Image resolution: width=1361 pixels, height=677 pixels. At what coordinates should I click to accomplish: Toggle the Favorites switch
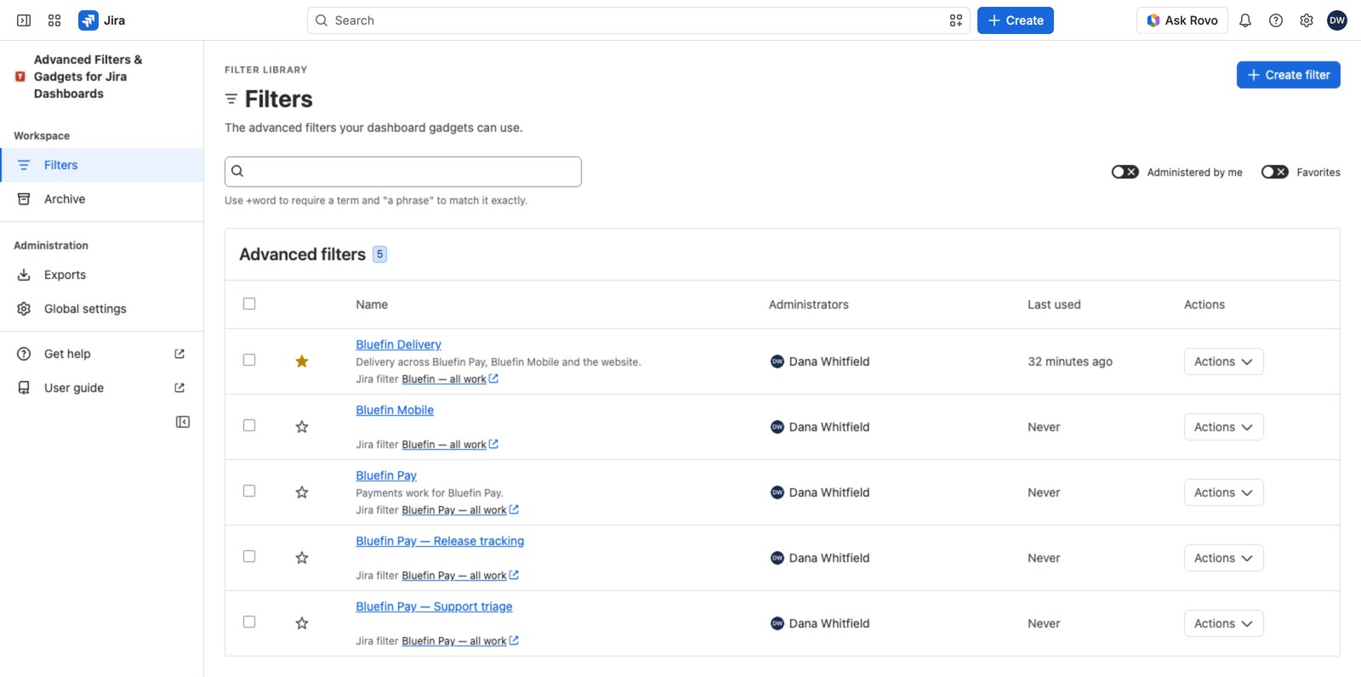coord(1274,172)
